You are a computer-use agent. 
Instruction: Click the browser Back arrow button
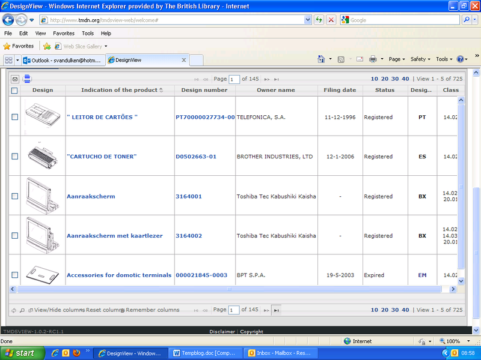point(8,20)
